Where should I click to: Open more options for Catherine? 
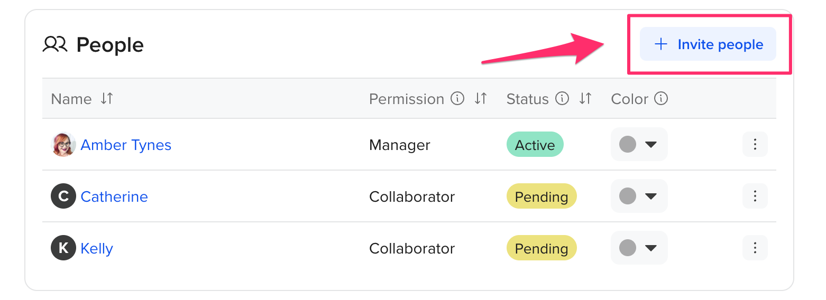(755, 196)
